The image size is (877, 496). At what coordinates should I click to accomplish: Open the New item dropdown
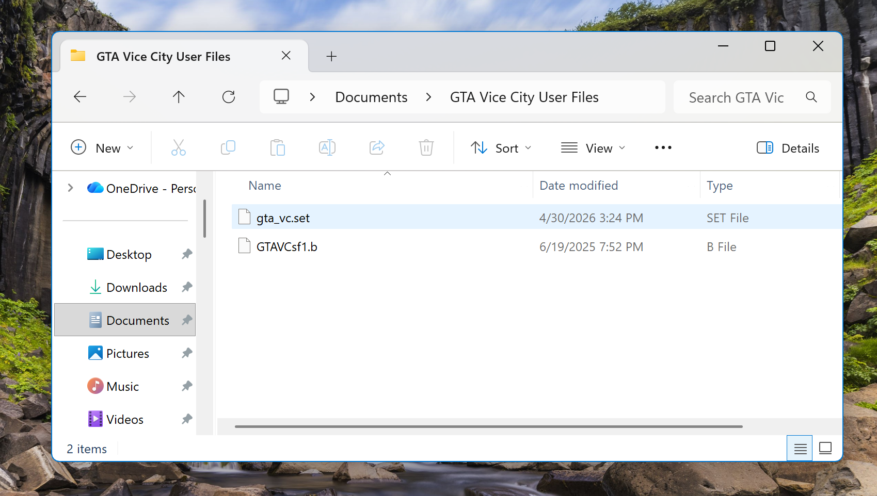coord(102,148)
